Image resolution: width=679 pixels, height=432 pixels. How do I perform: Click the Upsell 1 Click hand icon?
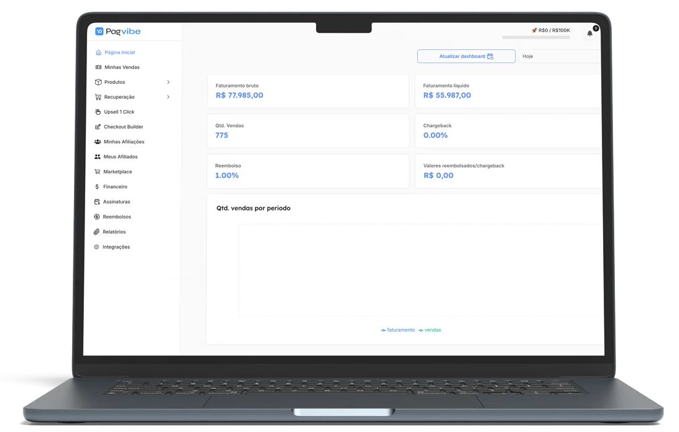point(98,112)
